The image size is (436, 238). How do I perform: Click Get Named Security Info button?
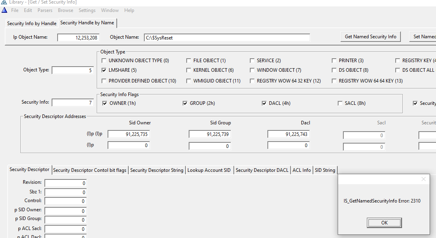(370, 37)
